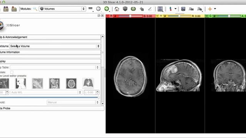This screenshot has height=138, width=246.
Task: Expand the Data Probe section
Action: 52,108
